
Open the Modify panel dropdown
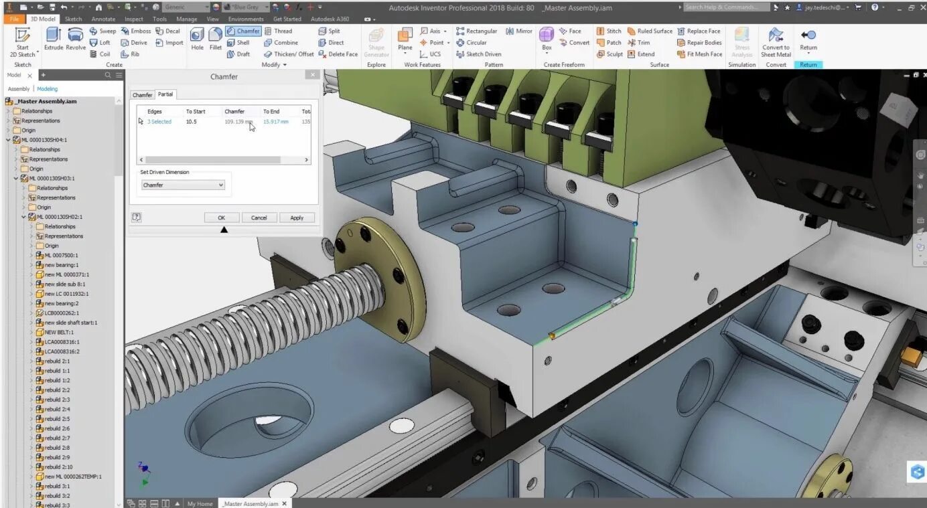(274, 65)
